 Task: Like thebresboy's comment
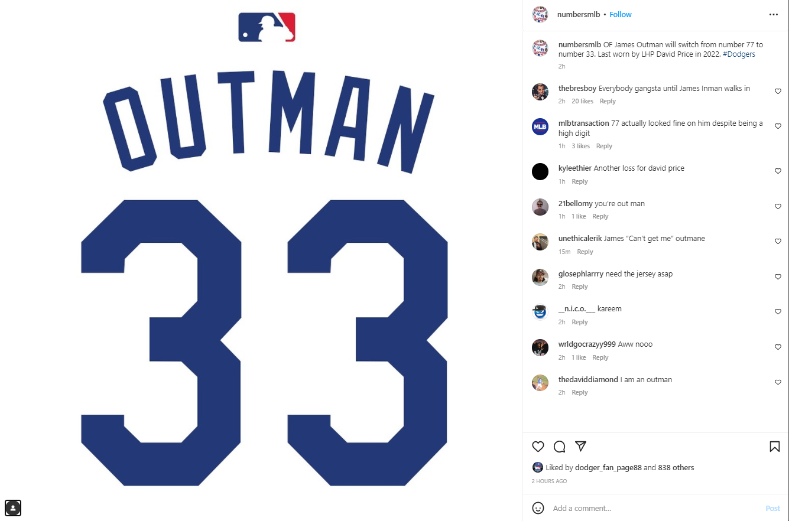coord(778,92)
